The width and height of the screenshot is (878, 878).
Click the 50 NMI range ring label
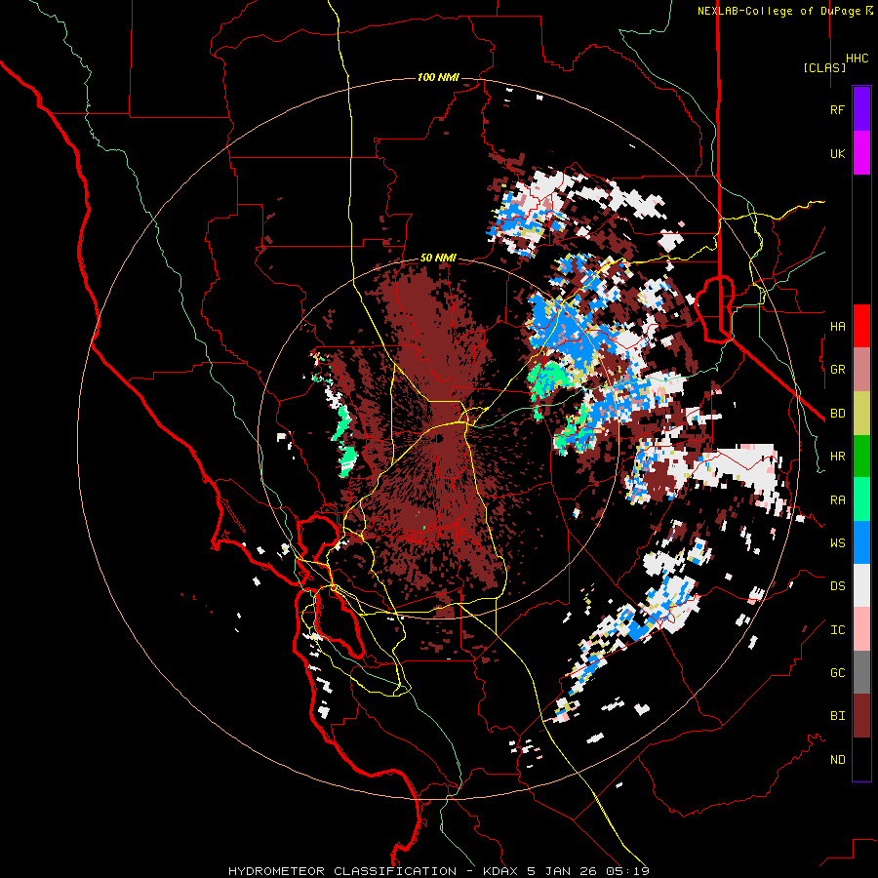pos(438,259)
